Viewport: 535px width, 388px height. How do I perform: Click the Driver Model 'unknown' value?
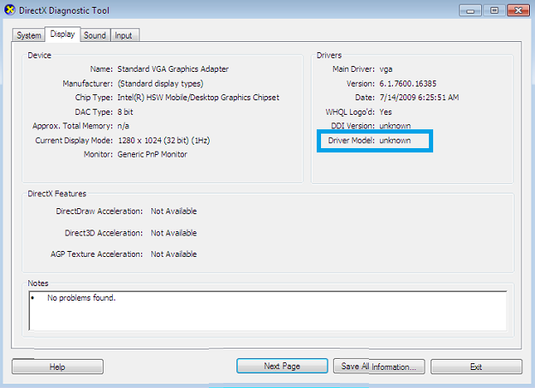395,140
